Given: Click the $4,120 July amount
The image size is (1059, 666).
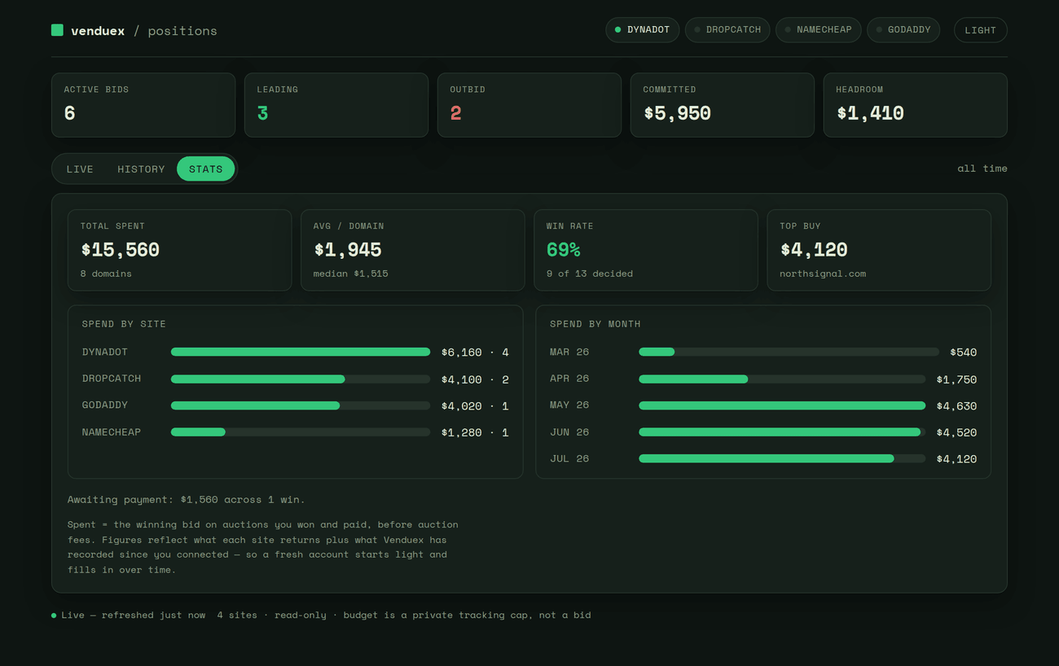Looking at the screenshot, I should (x=956, y=459).
